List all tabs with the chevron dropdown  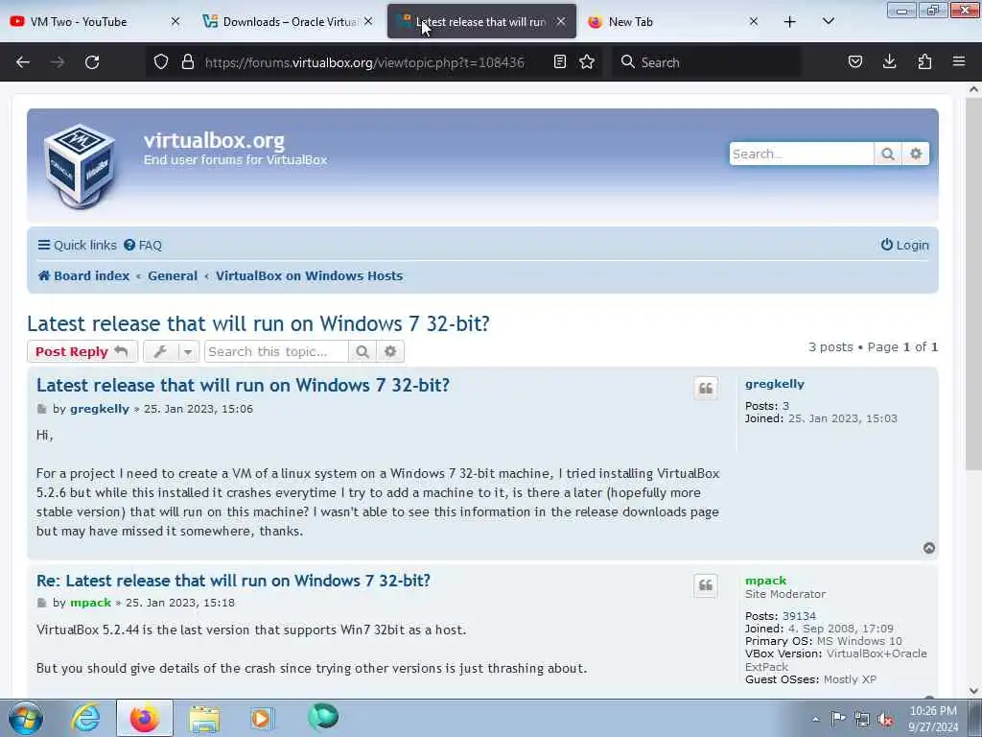pos(828,21)
